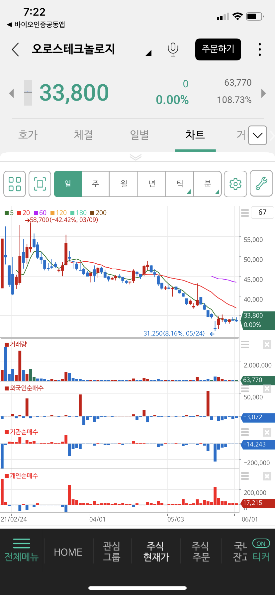Toggle the 티커 ON switch

[261, 544]
